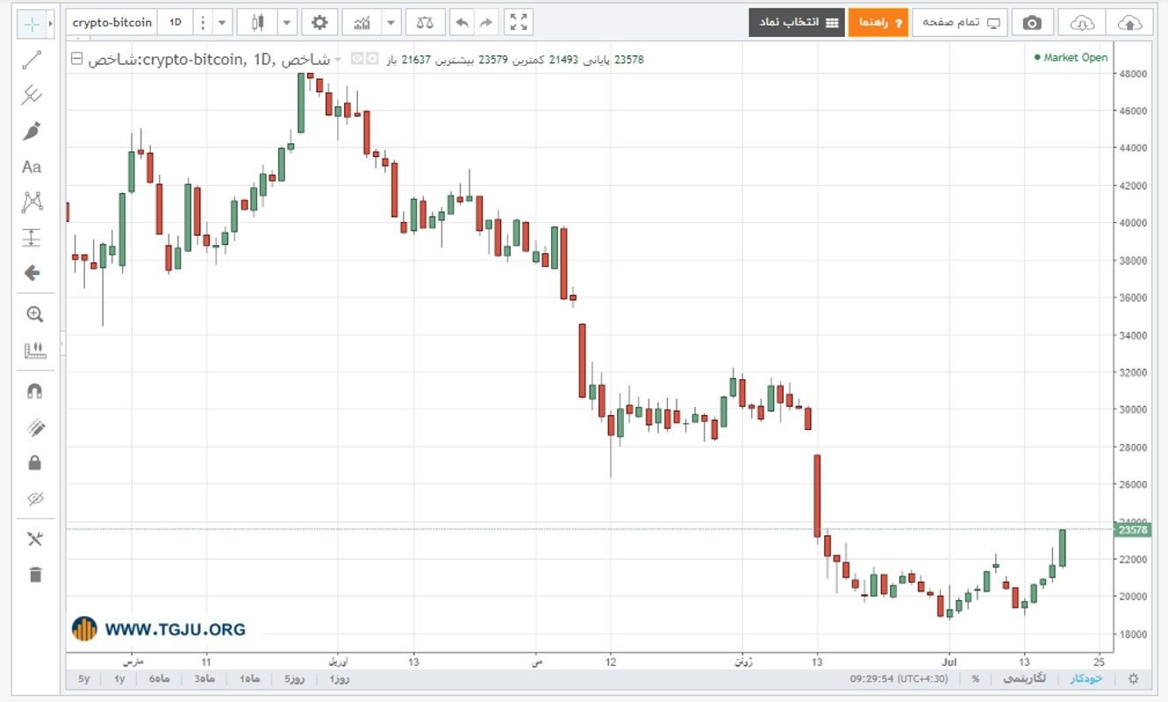Toggle auto scale خودکار

coord(1086,679)
